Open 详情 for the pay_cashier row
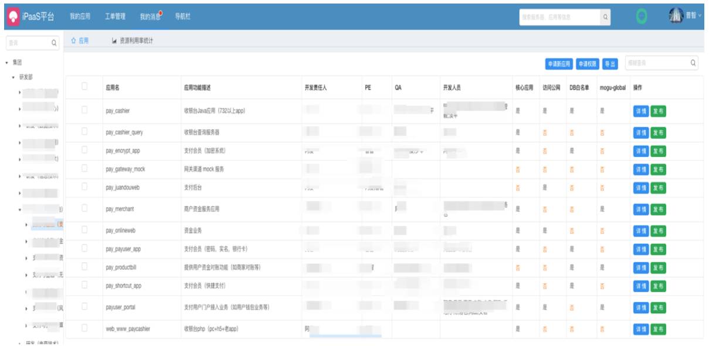This screenshot has width=709, height=346. point(641,111)
